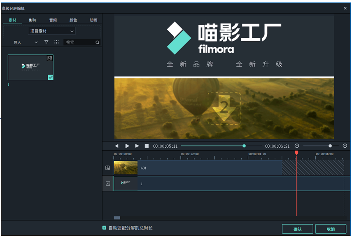Click the timeline zoom slider handle

[x=330, y=146]
